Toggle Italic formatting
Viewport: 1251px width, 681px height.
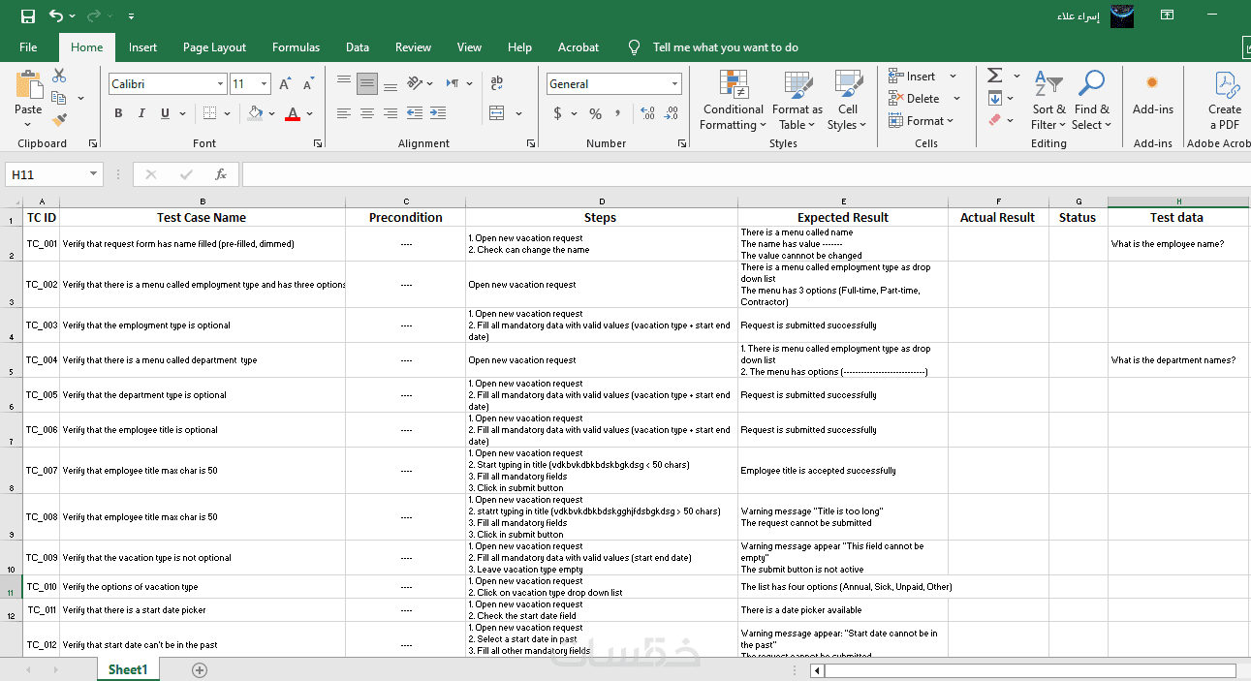click(141, 113)
